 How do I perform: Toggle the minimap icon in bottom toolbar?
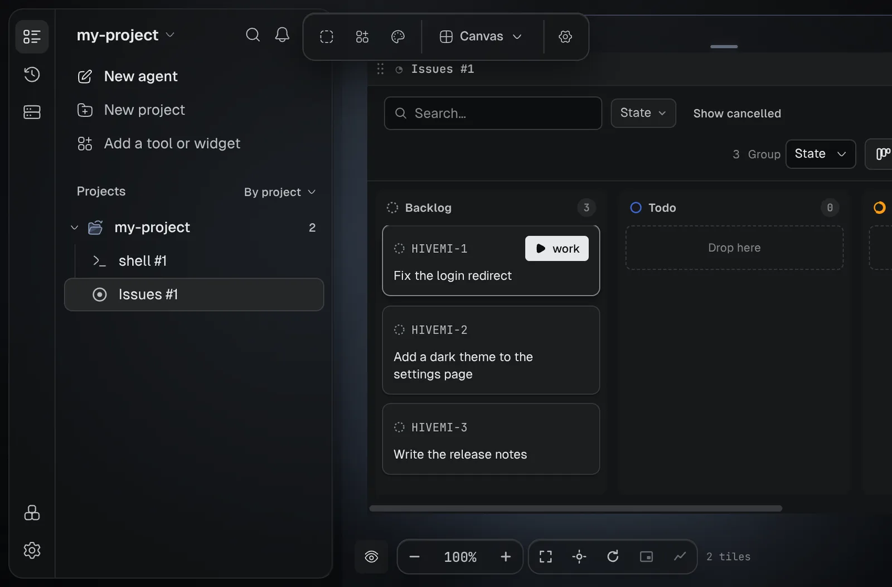click(x=646, y=556)
